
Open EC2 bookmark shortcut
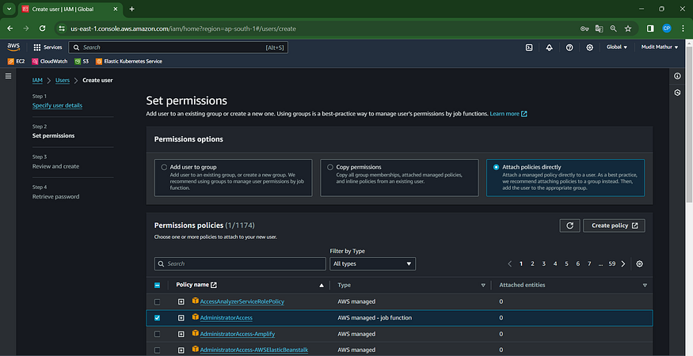(17, 62)
